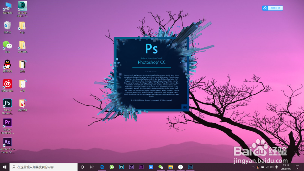Click the 工具 folder icon
Image resolution: width=304 pixels, height=171 pixels.
pyautogui.click(x=22, y=86)
